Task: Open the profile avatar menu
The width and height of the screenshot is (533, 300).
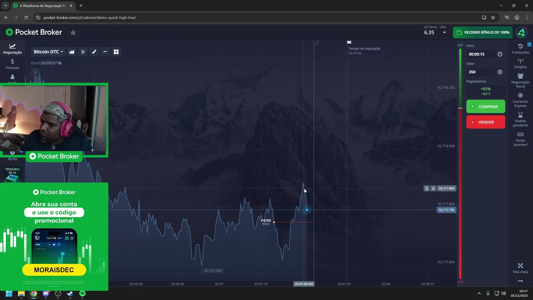Action: click(x=521, y=32)
